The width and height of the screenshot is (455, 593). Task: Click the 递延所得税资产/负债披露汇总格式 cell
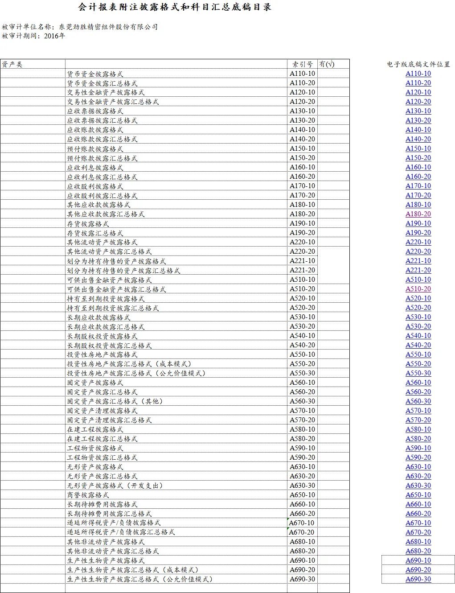click(176, 532)
